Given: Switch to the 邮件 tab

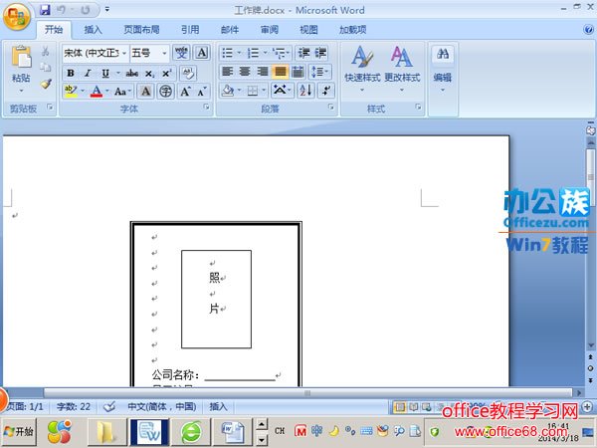Looking at the screenshot, I should point(230,30).
